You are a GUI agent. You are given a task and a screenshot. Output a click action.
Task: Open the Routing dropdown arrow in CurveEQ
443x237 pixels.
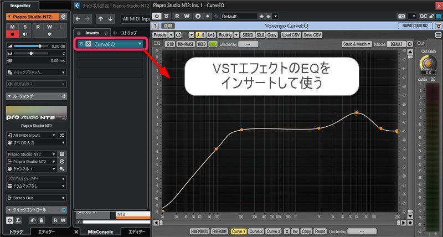click(236, 35)
